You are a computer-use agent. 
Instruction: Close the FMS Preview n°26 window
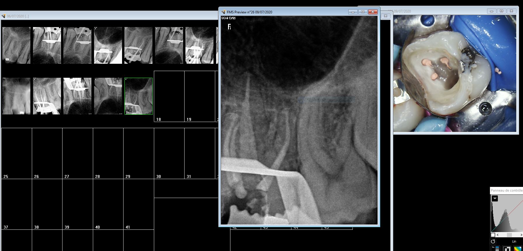tap(373, 12)
